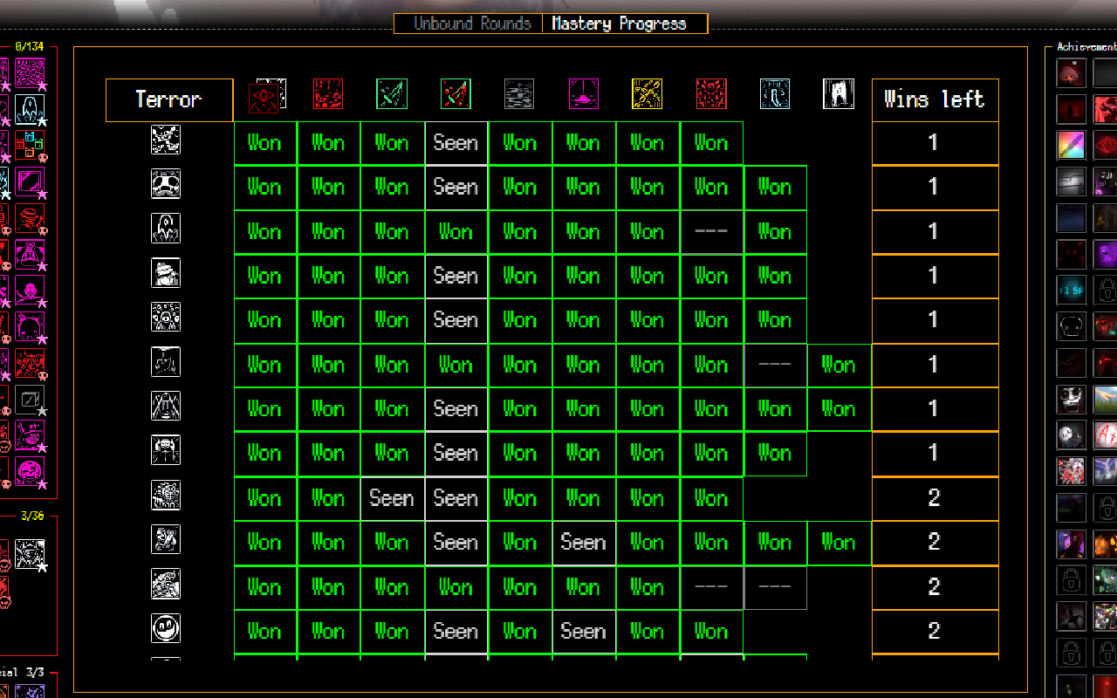Open the hooded ghost terror icon
Screen dimensions: 1117x698
(x=166, y=229)
